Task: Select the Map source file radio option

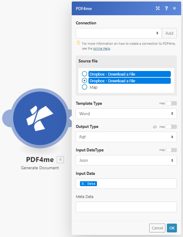Action: click(x=85, y=87)
